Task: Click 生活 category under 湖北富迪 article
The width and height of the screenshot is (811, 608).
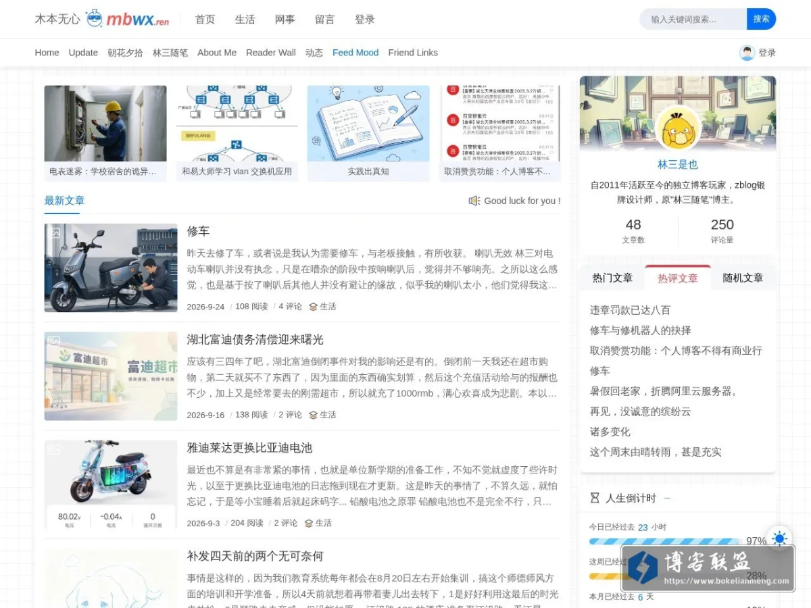Action: point(328,415)
